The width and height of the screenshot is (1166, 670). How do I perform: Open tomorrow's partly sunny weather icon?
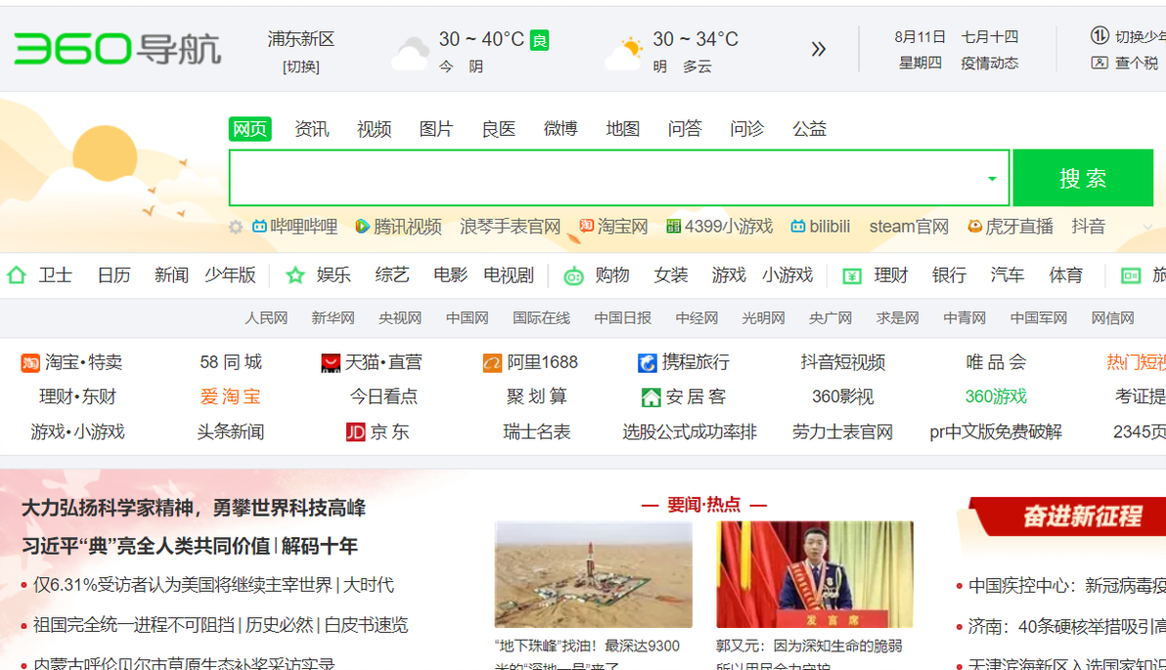click(x=623, y=54)
